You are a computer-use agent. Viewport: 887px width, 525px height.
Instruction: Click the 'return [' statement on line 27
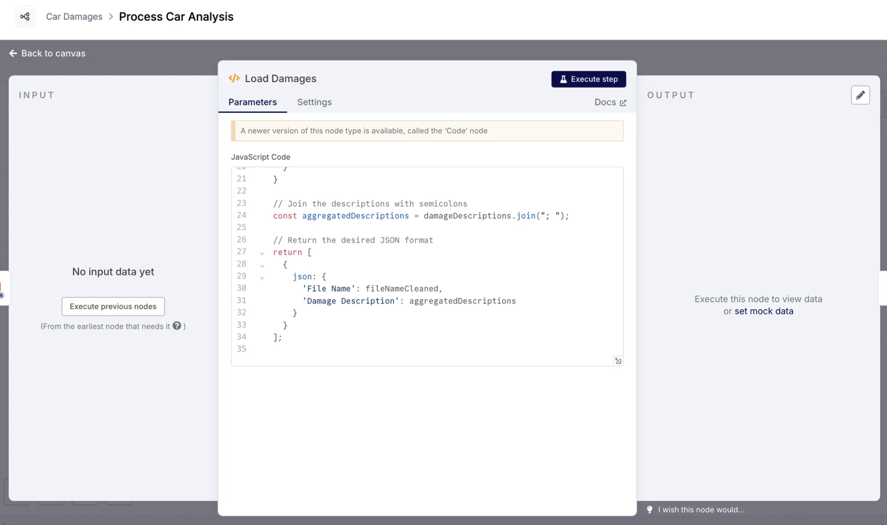[x=292, y=252]
